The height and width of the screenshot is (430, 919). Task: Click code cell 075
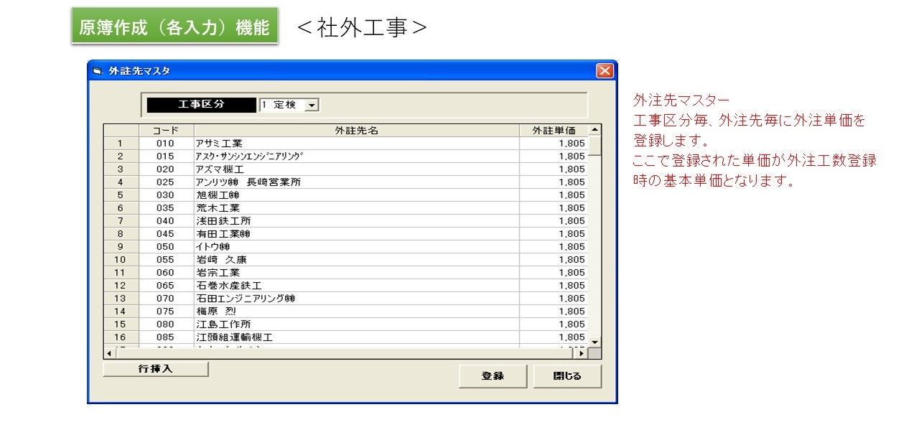click(166, 312)
